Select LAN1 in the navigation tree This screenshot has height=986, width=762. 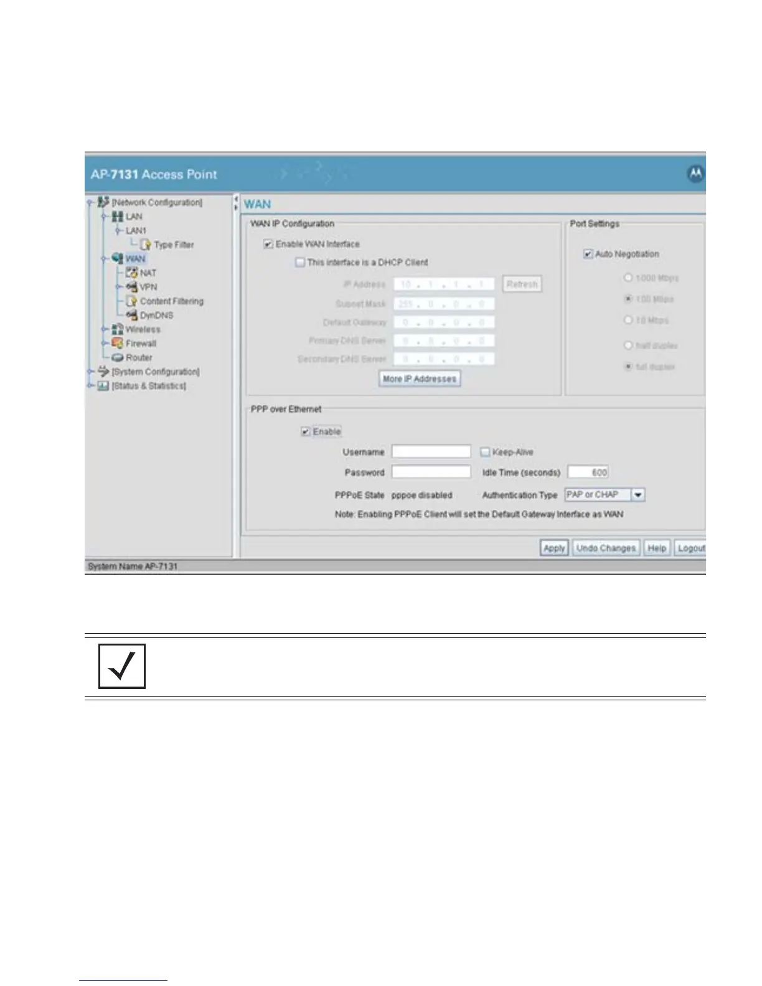136,231
